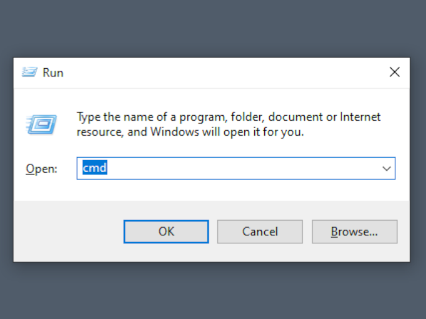Click the Open: label
Image resolution: width=426 pixels, height=319 pixels.
[x=41, y=169]
